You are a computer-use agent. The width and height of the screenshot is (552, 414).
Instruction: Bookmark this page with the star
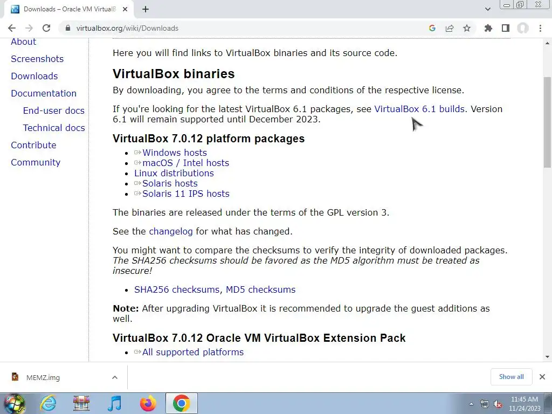pyautogui.click(x=467, y=28)
